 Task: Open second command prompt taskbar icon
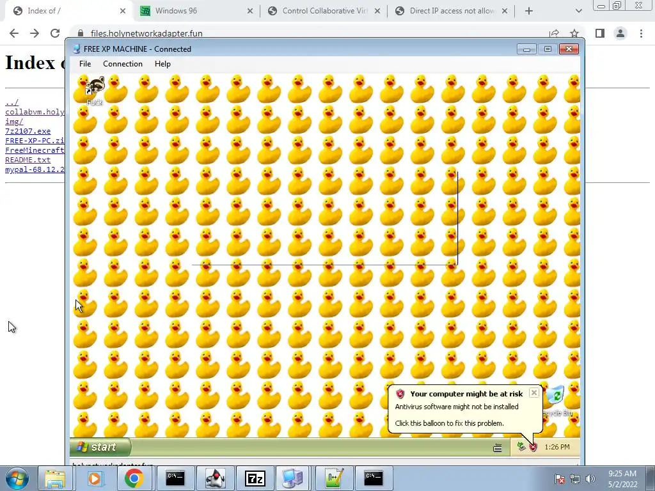[374, 478]
